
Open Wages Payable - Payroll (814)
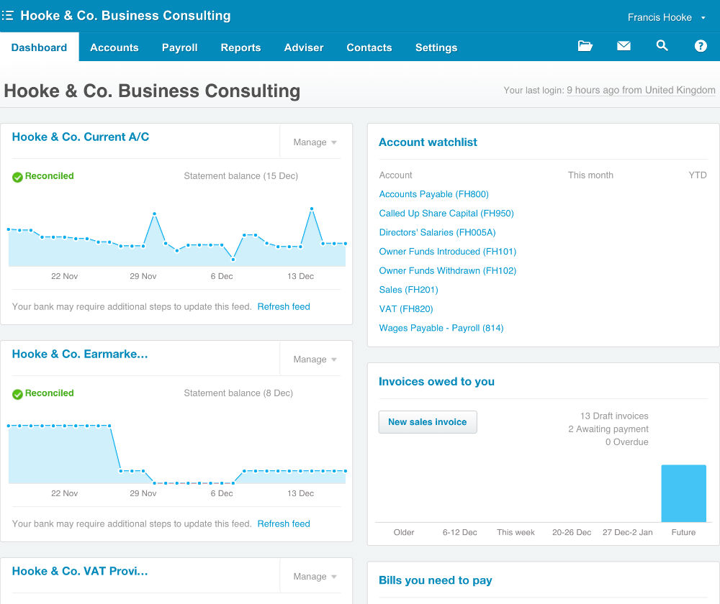point(441,328)
